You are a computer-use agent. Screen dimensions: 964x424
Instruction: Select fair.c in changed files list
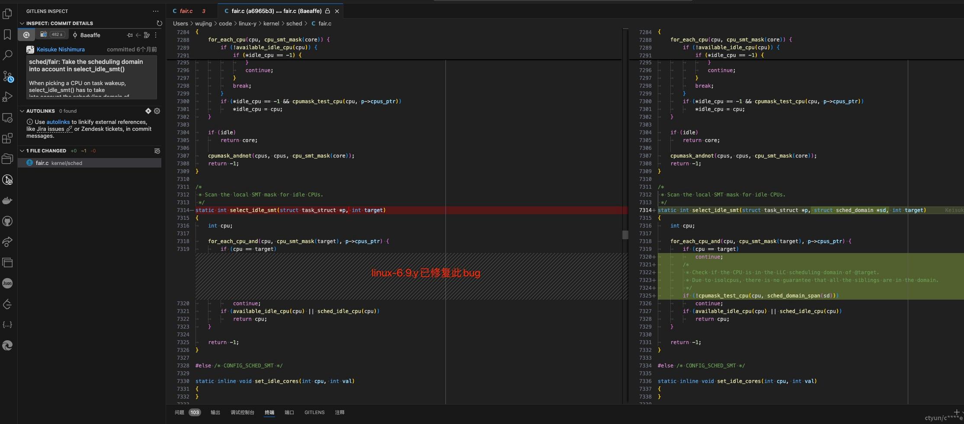(x=90, y=163)
